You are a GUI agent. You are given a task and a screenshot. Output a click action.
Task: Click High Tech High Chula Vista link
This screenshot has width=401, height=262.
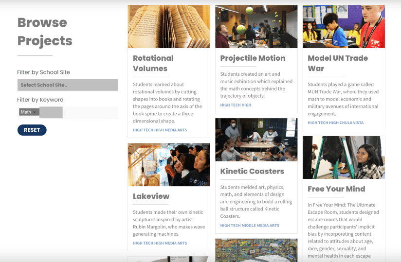click(x=335, y=123)
